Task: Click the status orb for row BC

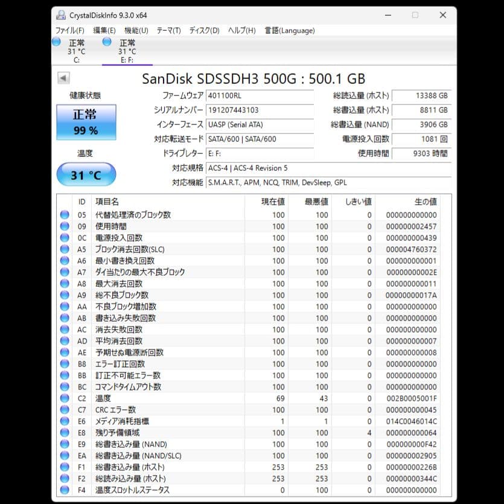Action: 65,387
